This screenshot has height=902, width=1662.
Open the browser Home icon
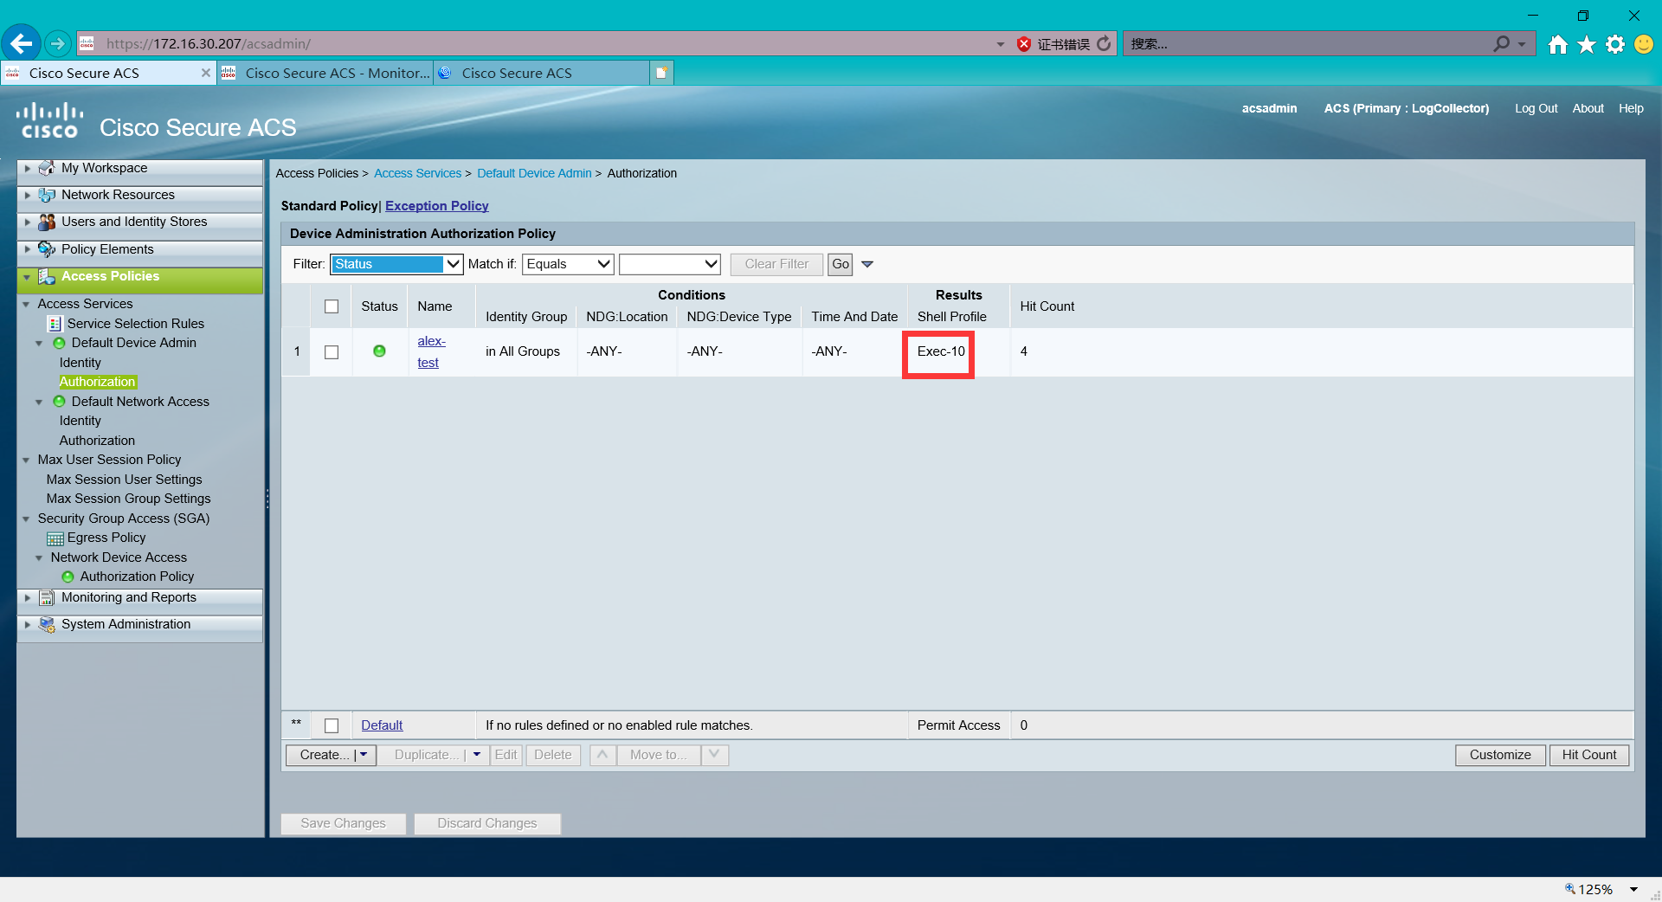(x=1558, y=44)
